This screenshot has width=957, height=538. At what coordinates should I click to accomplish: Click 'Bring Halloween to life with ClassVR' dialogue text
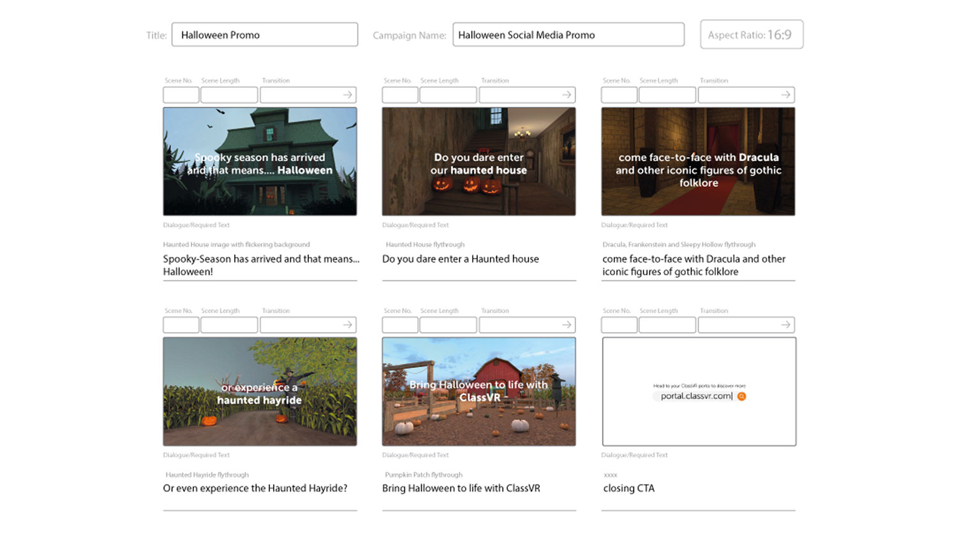click(461, 488)
